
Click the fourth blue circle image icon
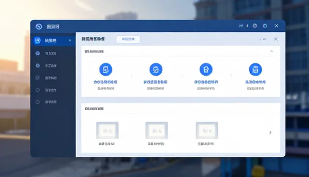255,69
